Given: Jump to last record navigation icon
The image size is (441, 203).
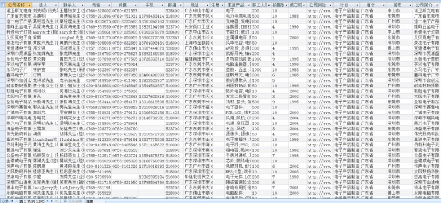Looking at the screenshot, I should (x=52, y=201).
